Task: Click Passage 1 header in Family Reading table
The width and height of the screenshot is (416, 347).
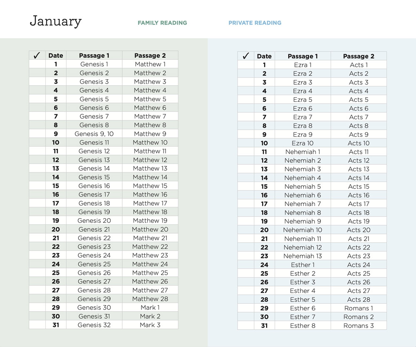Action: click(x=94, y=55)
